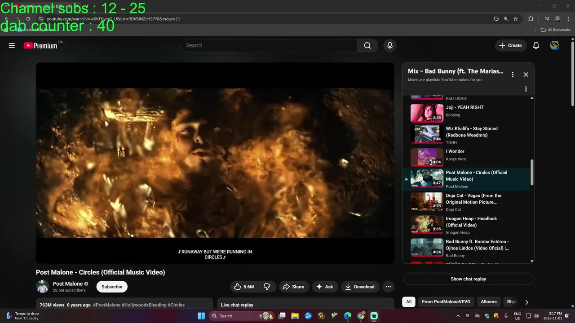Open the Create menu
Screen dimensions: 575x323
(511, 45)
